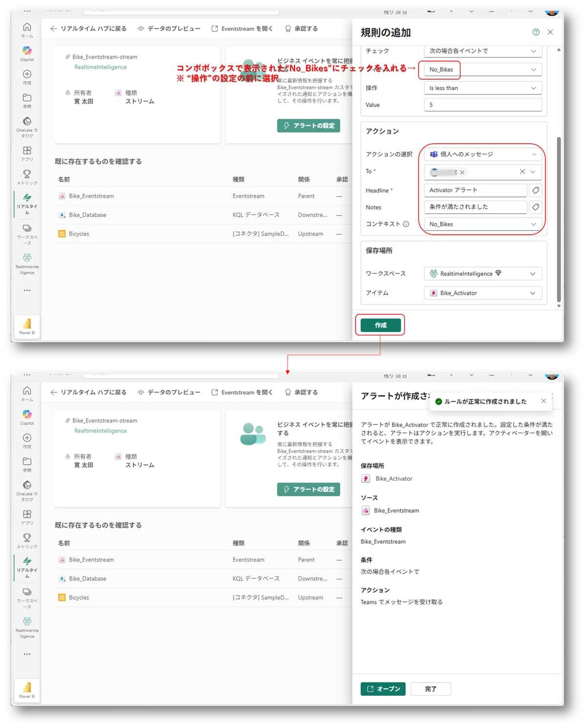Open RealtimeIntelligence link in top screenshot stream card

tap(101, 67)
